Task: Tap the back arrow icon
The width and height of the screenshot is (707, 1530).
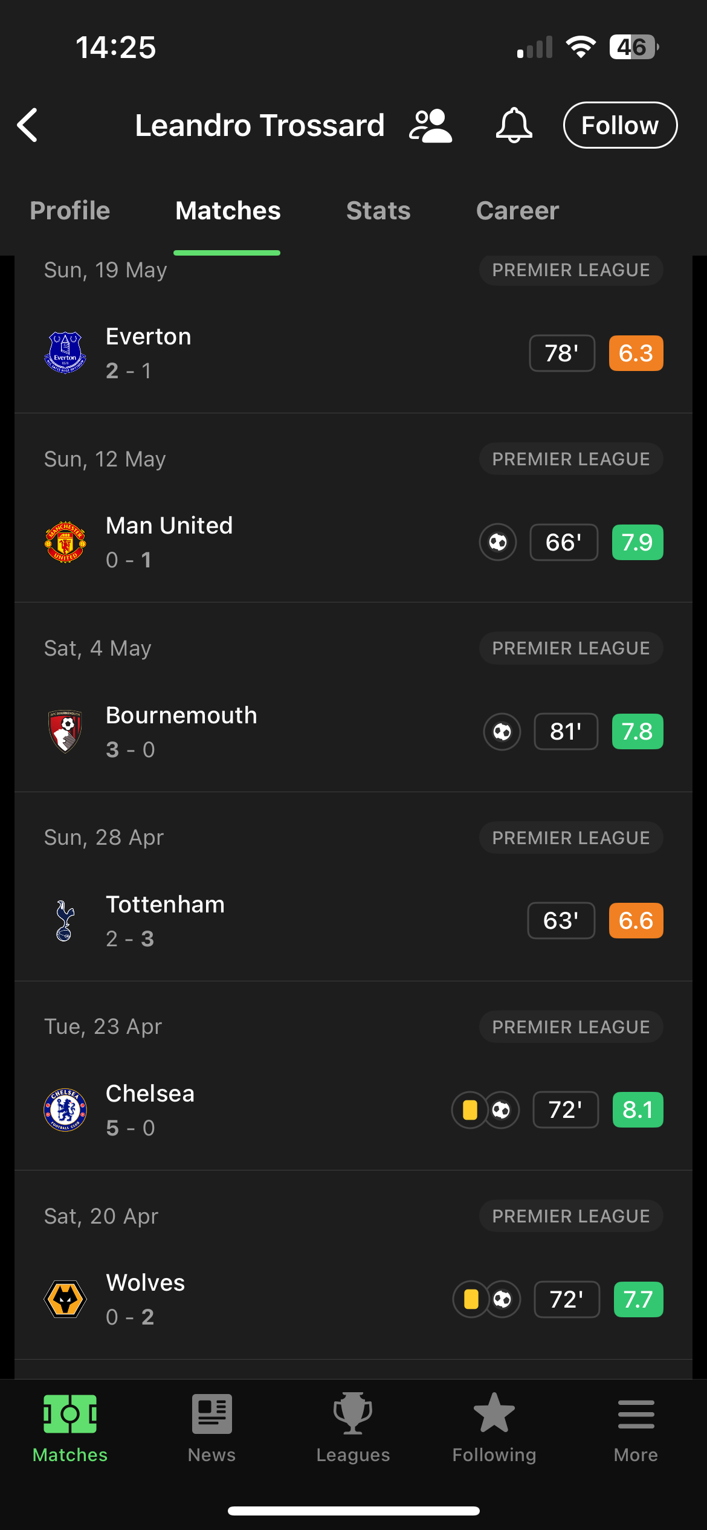Action: (28, 125)
